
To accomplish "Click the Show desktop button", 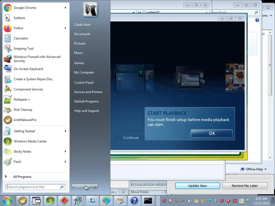I will tap(273, 201).
